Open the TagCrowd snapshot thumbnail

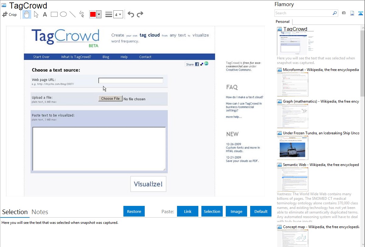pyautogui.click(x=295, y=43)
